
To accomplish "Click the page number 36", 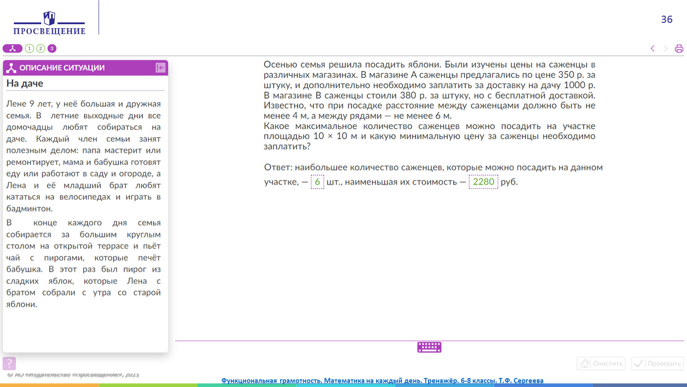I will [x=666, y=19].
